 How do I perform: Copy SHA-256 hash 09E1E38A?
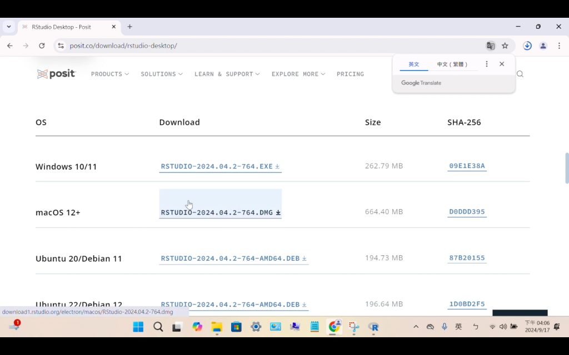tap(467, 166)
